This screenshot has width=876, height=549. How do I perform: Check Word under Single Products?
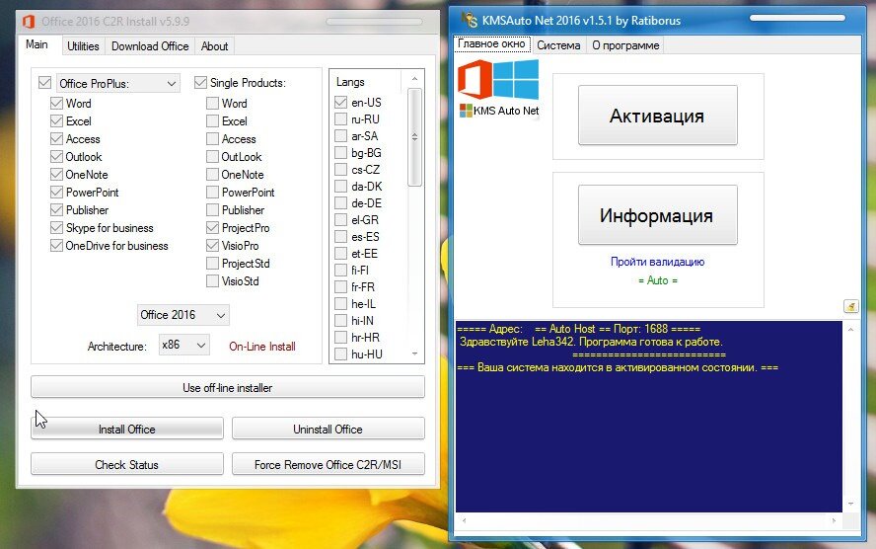tap(212, 104)
